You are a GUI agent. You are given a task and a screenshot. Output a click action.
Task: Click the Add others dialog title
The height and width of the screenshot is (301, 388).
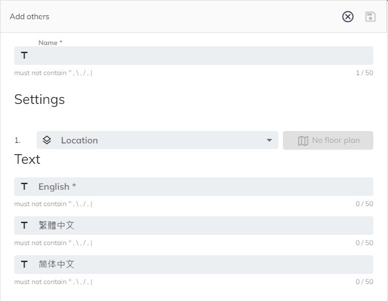click(29, 16)
